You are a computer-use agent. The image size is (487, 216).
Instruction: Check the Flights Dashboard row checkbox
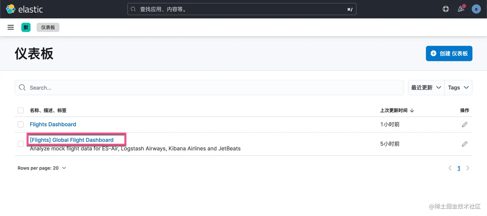pyautogui.click(x=21, y=124)
